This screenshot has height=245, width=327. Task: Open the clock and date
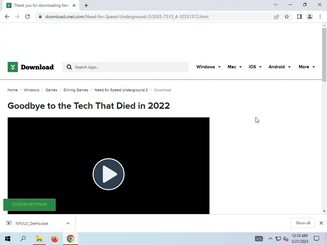tap(300, 239)
